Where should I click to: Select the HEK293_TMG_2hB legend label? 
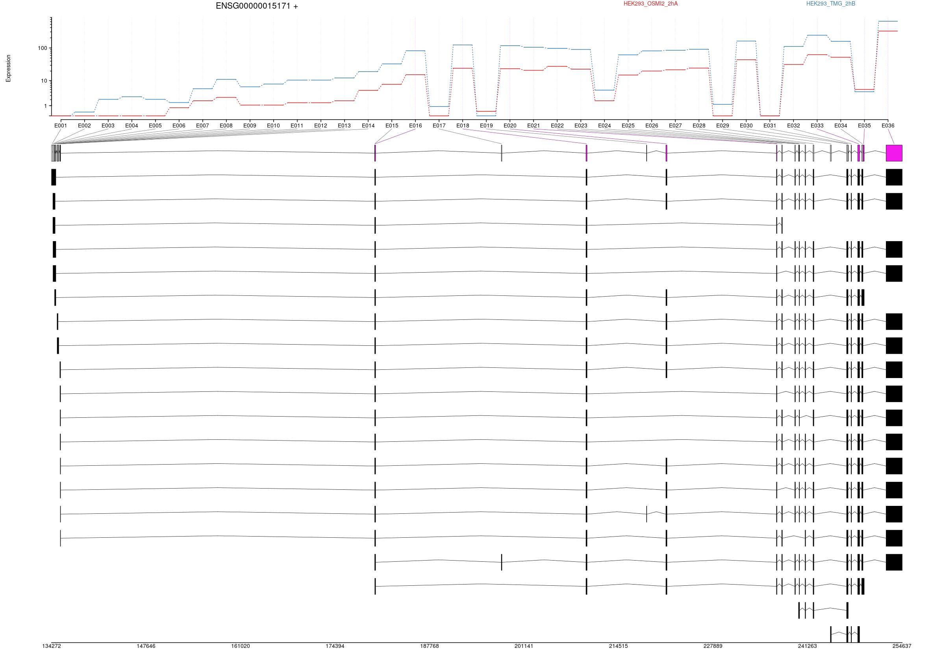tap(830, 4)
